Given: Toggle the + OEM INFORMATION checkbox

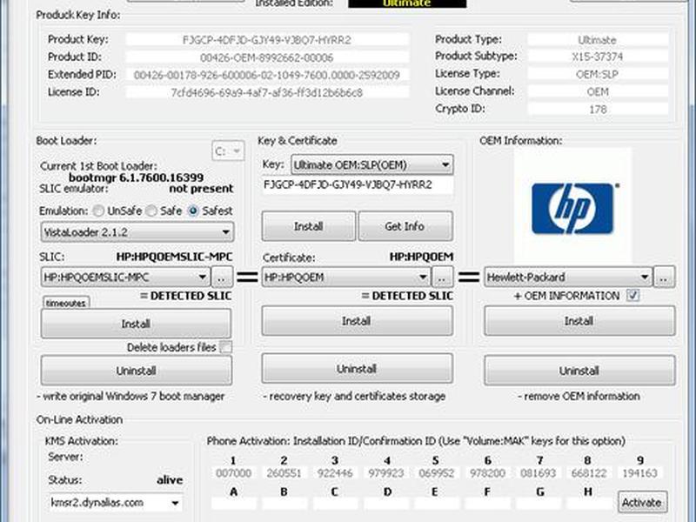Looking at the screenshot, I should (633, 295).
